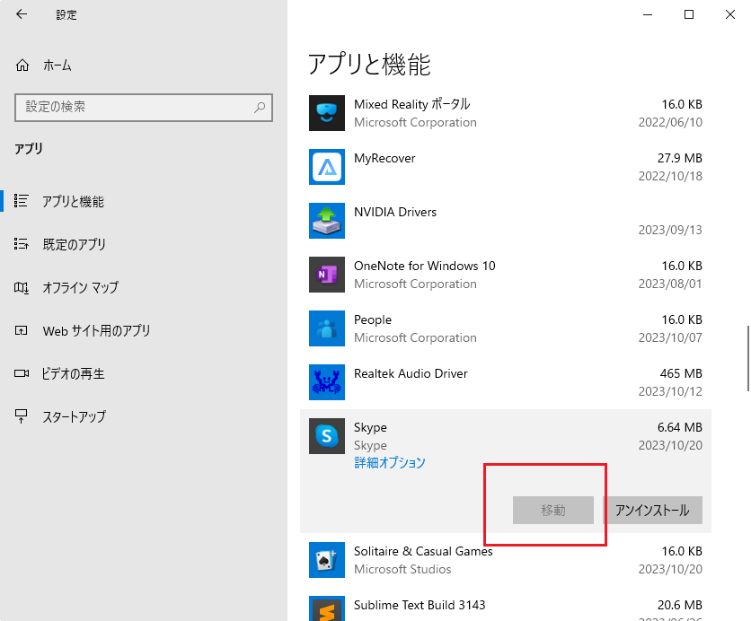Select the Skype app icon
The height and width of the screenshot is (621, 751).
[326, 436]
